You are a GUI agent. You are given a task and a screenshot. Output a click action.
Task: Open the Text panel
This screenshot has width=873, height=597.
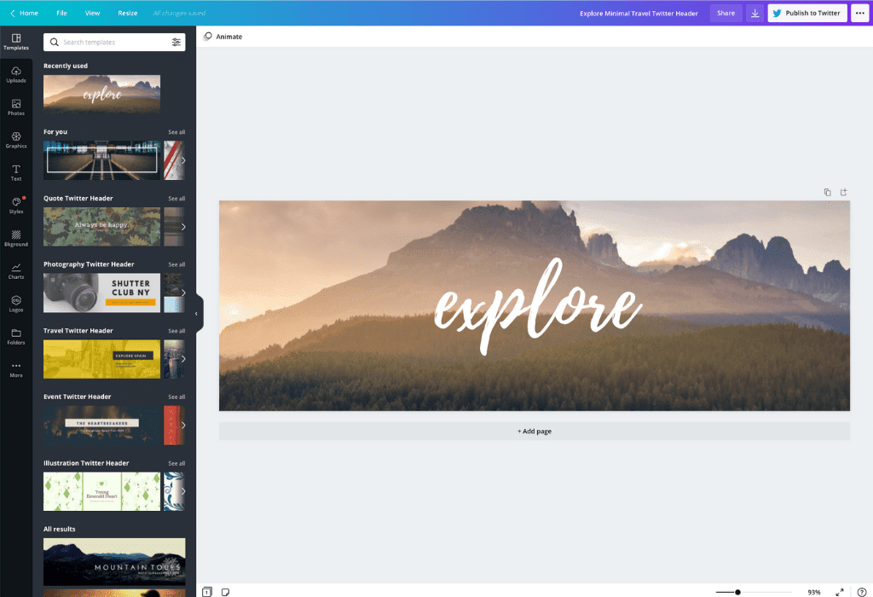coord(16,171)
